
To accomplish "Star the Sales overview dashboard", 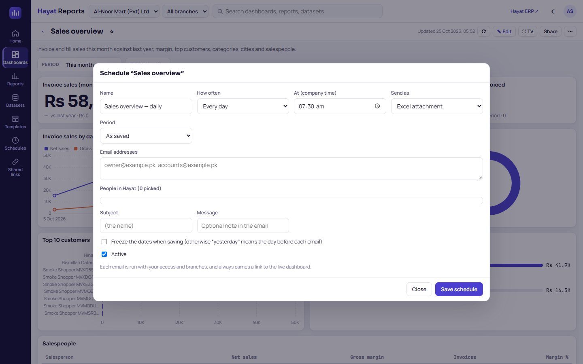I will click(112, 32).
